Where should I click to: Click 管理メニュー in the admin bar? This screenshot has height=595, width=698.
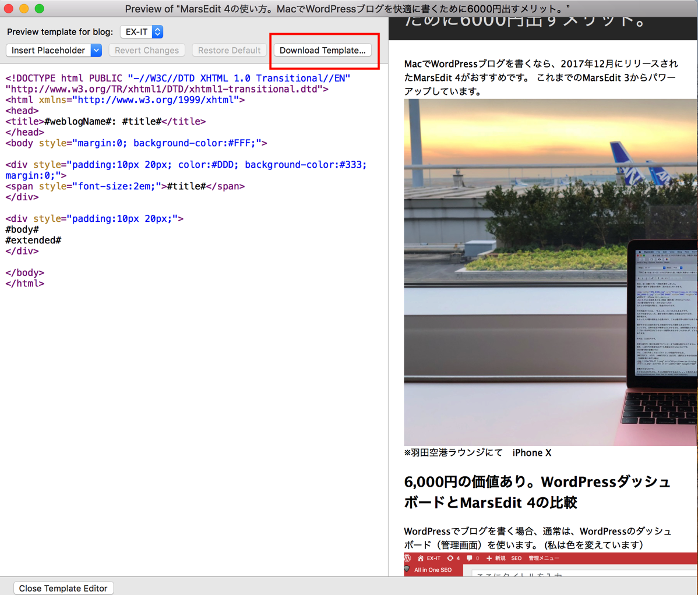(x=544, y=558)
